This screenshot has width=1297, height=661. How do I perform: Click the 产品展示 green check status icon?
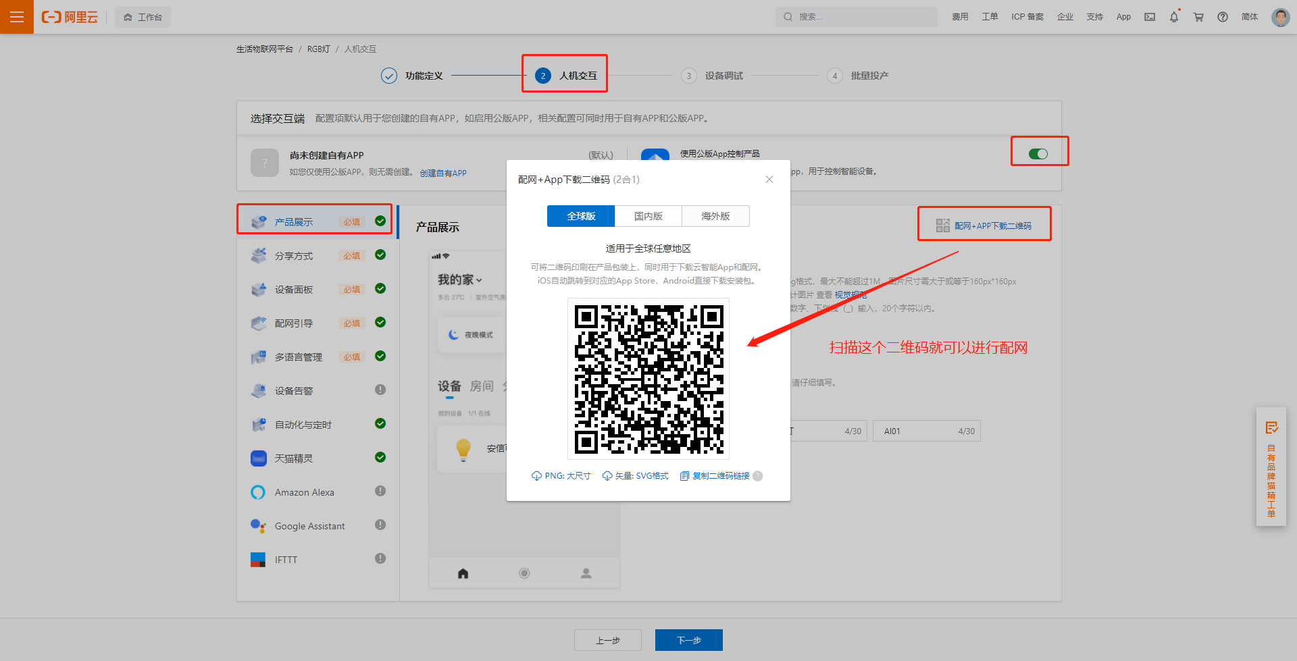(x=380, y=221)
